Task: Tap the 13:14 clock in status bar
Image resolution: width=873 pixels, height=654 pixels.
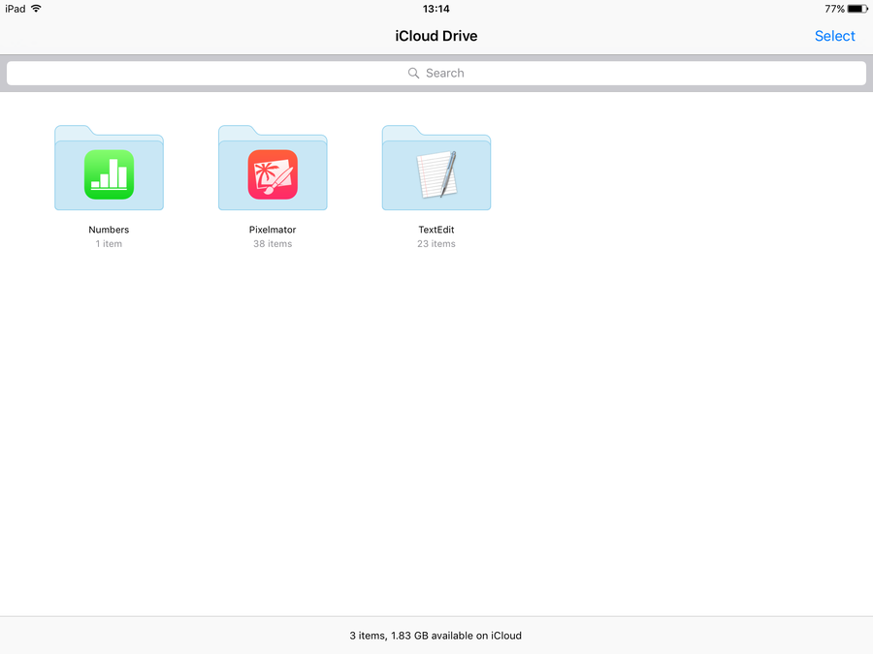Action: pyautogui.click(x=436, y=9)
